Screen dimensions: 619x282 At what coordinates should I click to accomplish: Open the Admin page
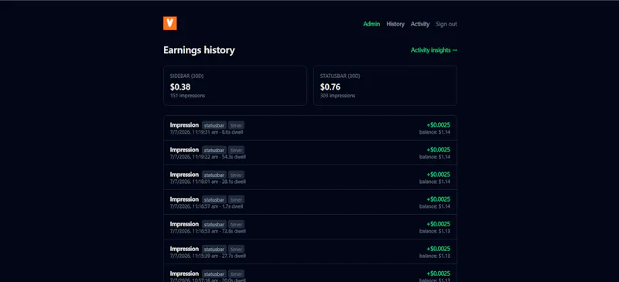pyautogui.click(x=371, y=24)
